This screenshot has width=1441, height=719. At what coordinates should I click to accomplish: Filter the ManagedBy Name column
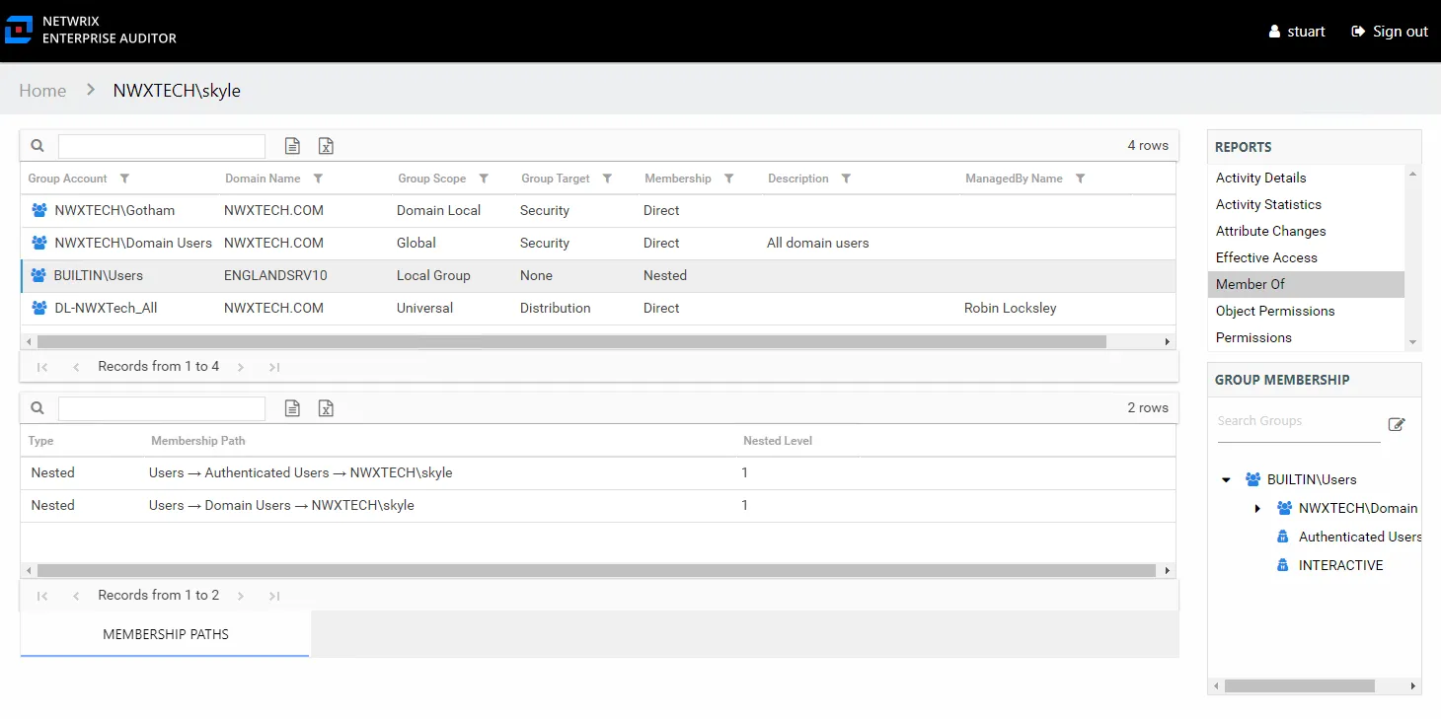tap(1080, 179)
